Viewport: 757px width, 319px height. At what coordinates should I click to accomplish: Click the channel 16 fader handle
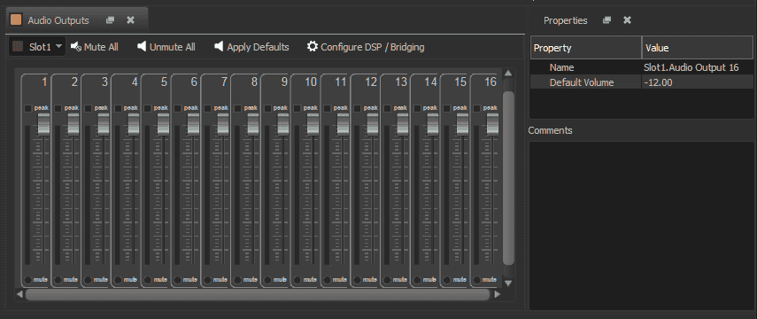pos(492,124)
